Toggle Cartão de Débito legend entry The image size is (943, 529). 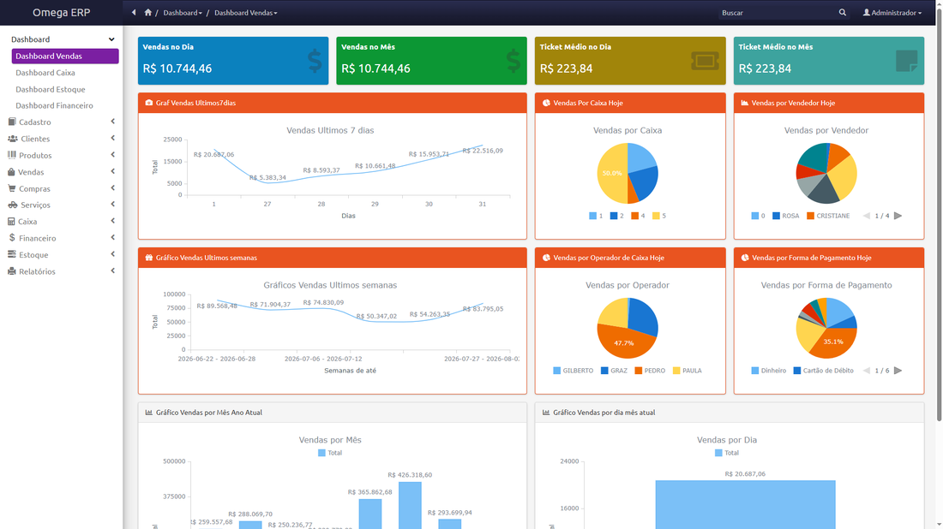click(823, 371)
